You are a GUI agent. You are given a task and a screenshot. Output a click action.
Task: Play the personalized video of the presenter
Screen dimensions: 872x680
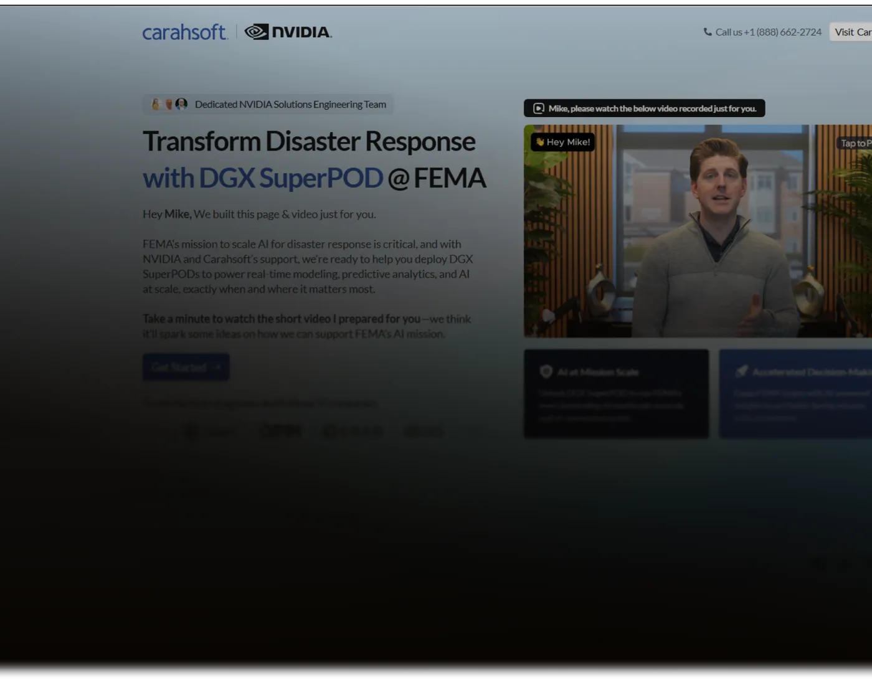pyautogui.click(x=698, y=231)
